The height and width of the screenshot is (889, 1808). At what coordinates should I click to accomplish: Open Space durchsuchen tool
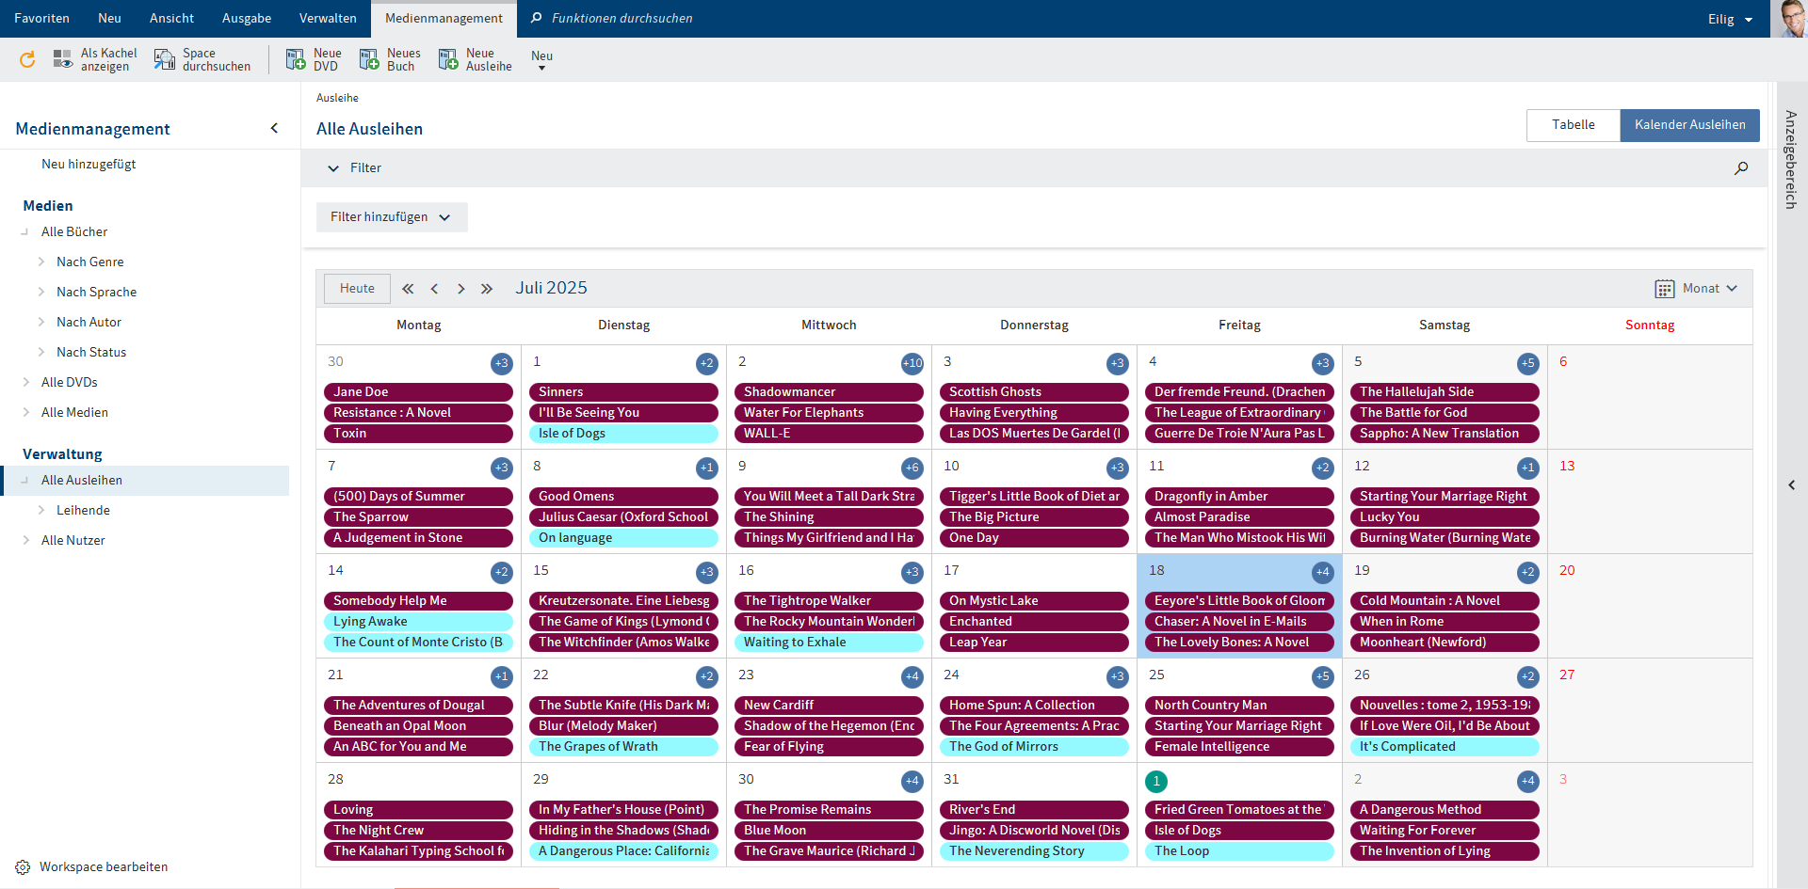coord(165,60)
